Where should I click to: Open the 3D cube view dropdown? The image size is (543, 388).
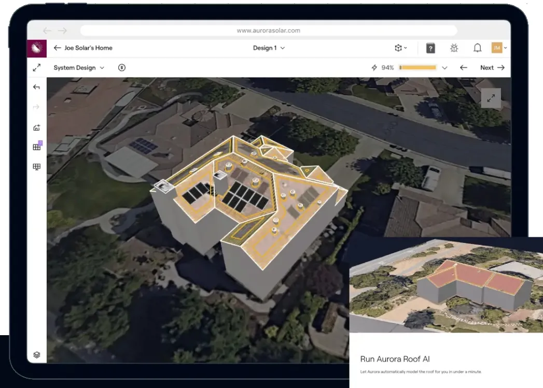(x=400, y=48)
